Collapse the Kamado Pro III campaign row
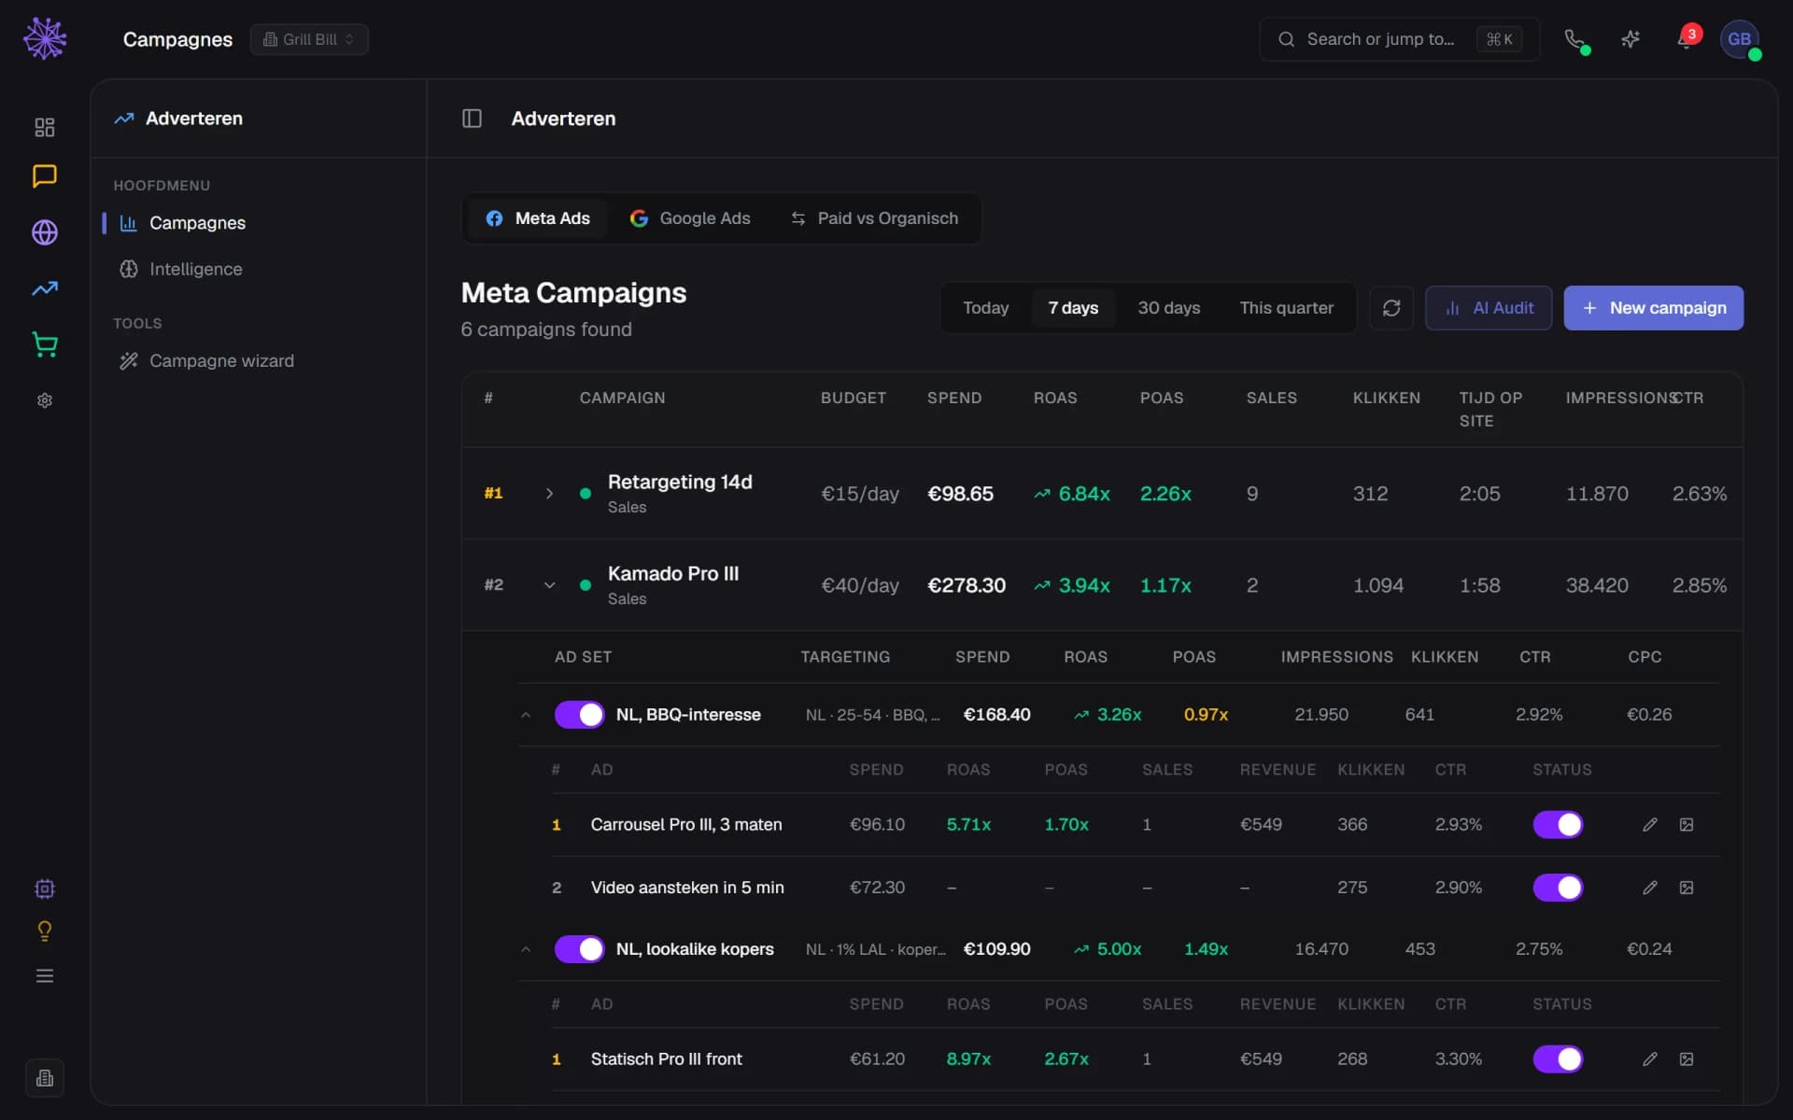The width and height of the screenshot is (1793, 1120). tap(549, 585)
